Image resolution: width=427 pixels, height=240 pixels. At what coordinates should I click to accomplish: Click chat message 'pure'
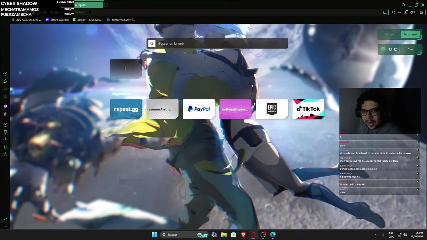click(x=343, y=145)
